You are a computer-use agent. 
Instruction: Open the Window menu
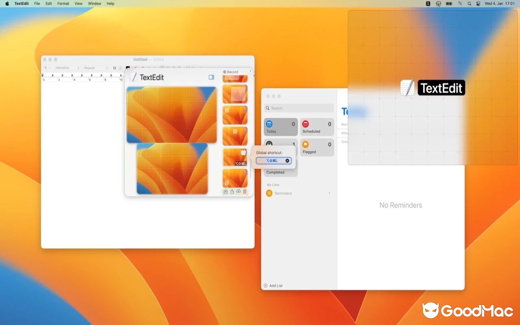94,4
